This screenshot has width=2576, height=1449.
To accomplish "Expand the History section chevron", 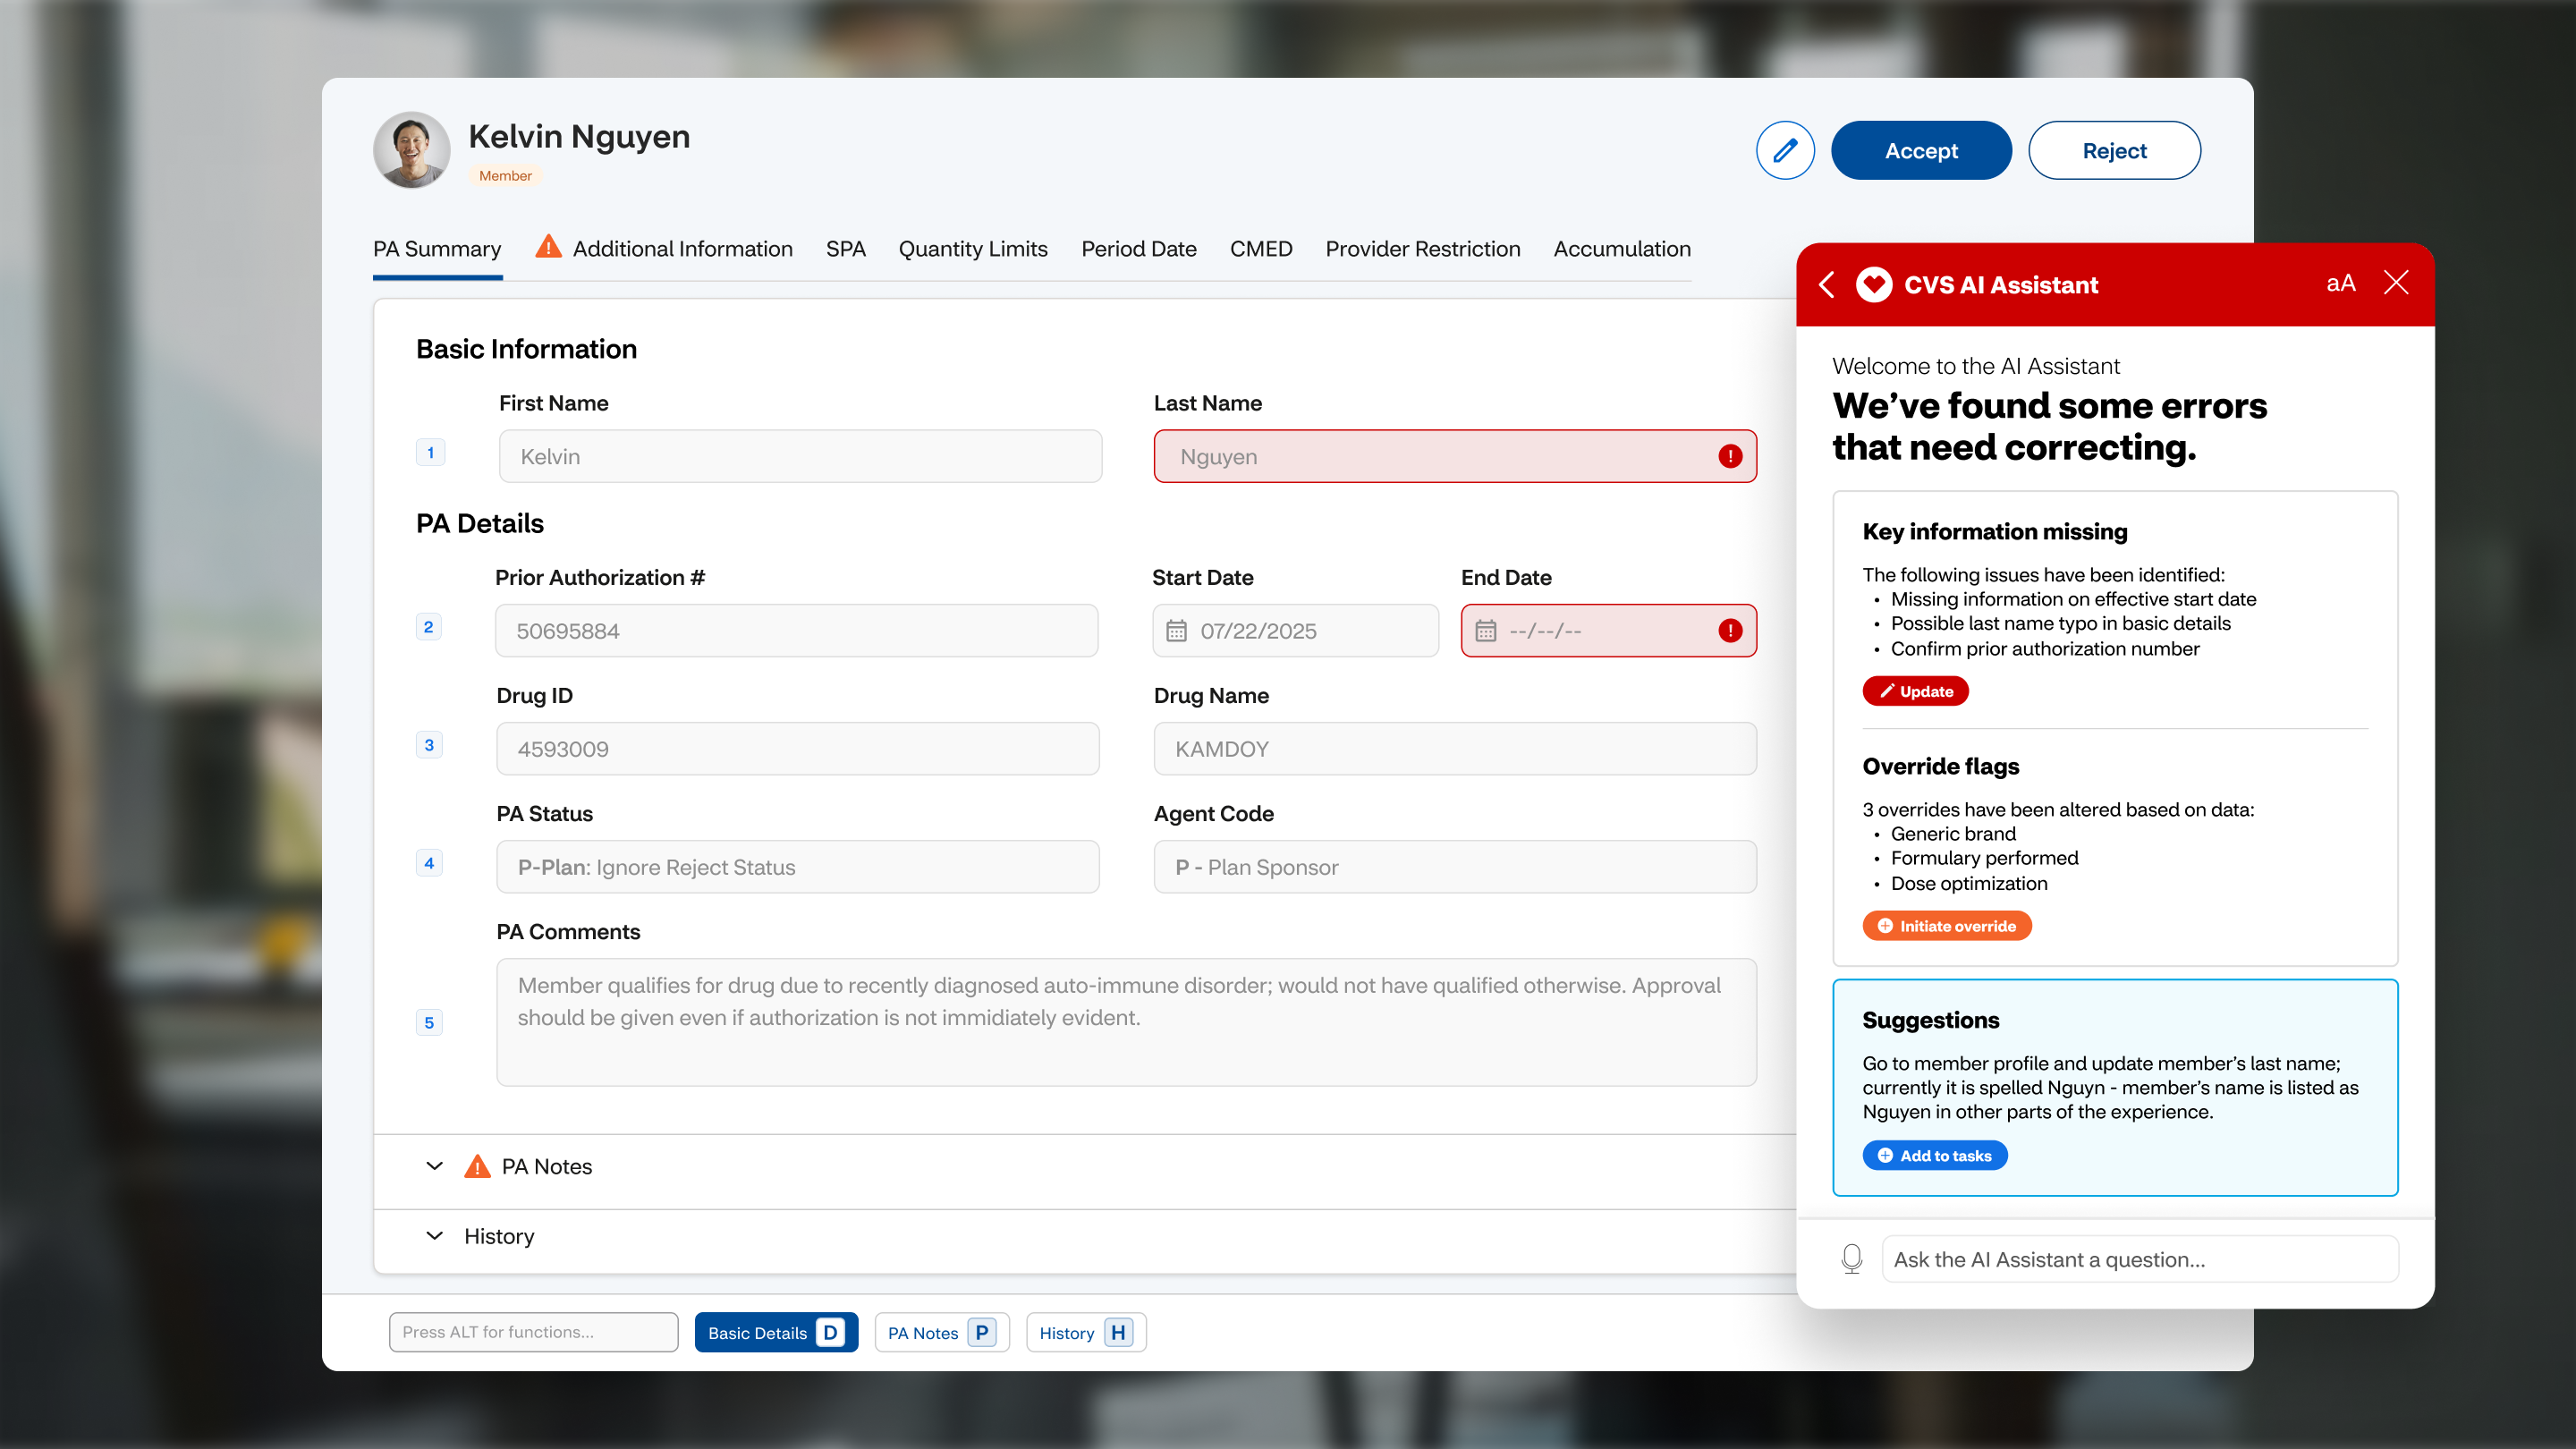I will click(x=434, y=1236).
